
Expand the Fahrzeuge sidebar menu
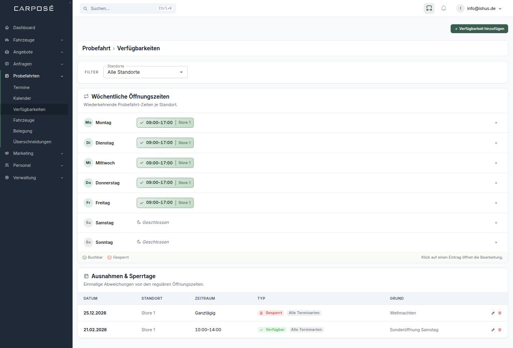pyautogui.click(x=34, y=40)
